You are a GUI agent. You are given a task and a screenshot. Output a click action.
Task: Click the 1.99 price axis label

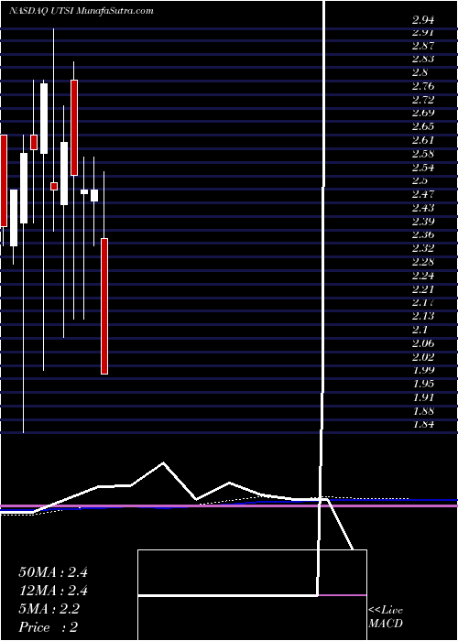click(423, 370)
